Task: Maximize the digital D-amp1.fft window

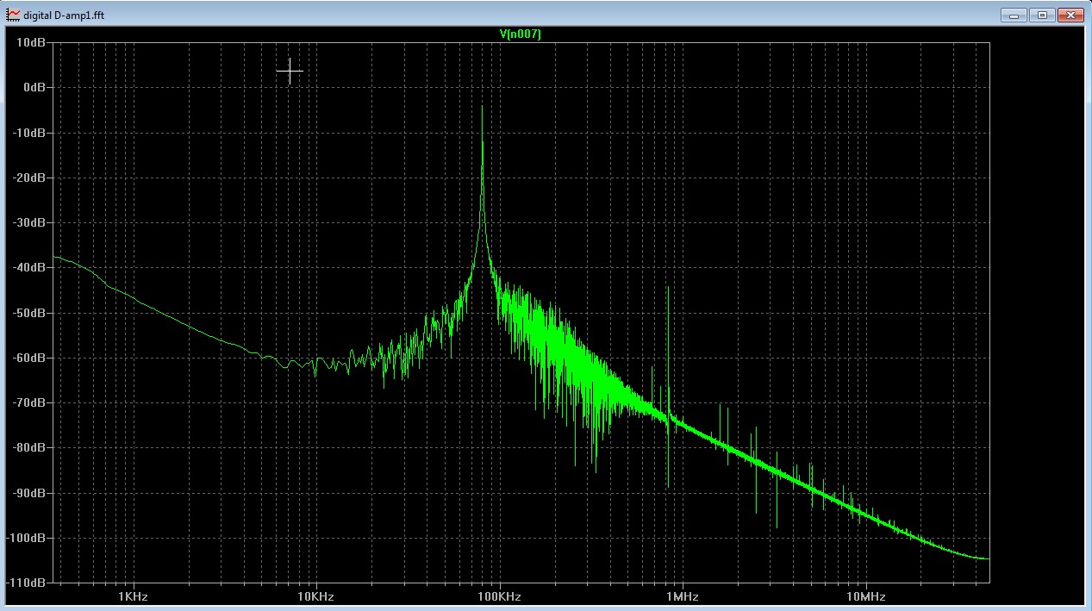Action: [1042, 15]
